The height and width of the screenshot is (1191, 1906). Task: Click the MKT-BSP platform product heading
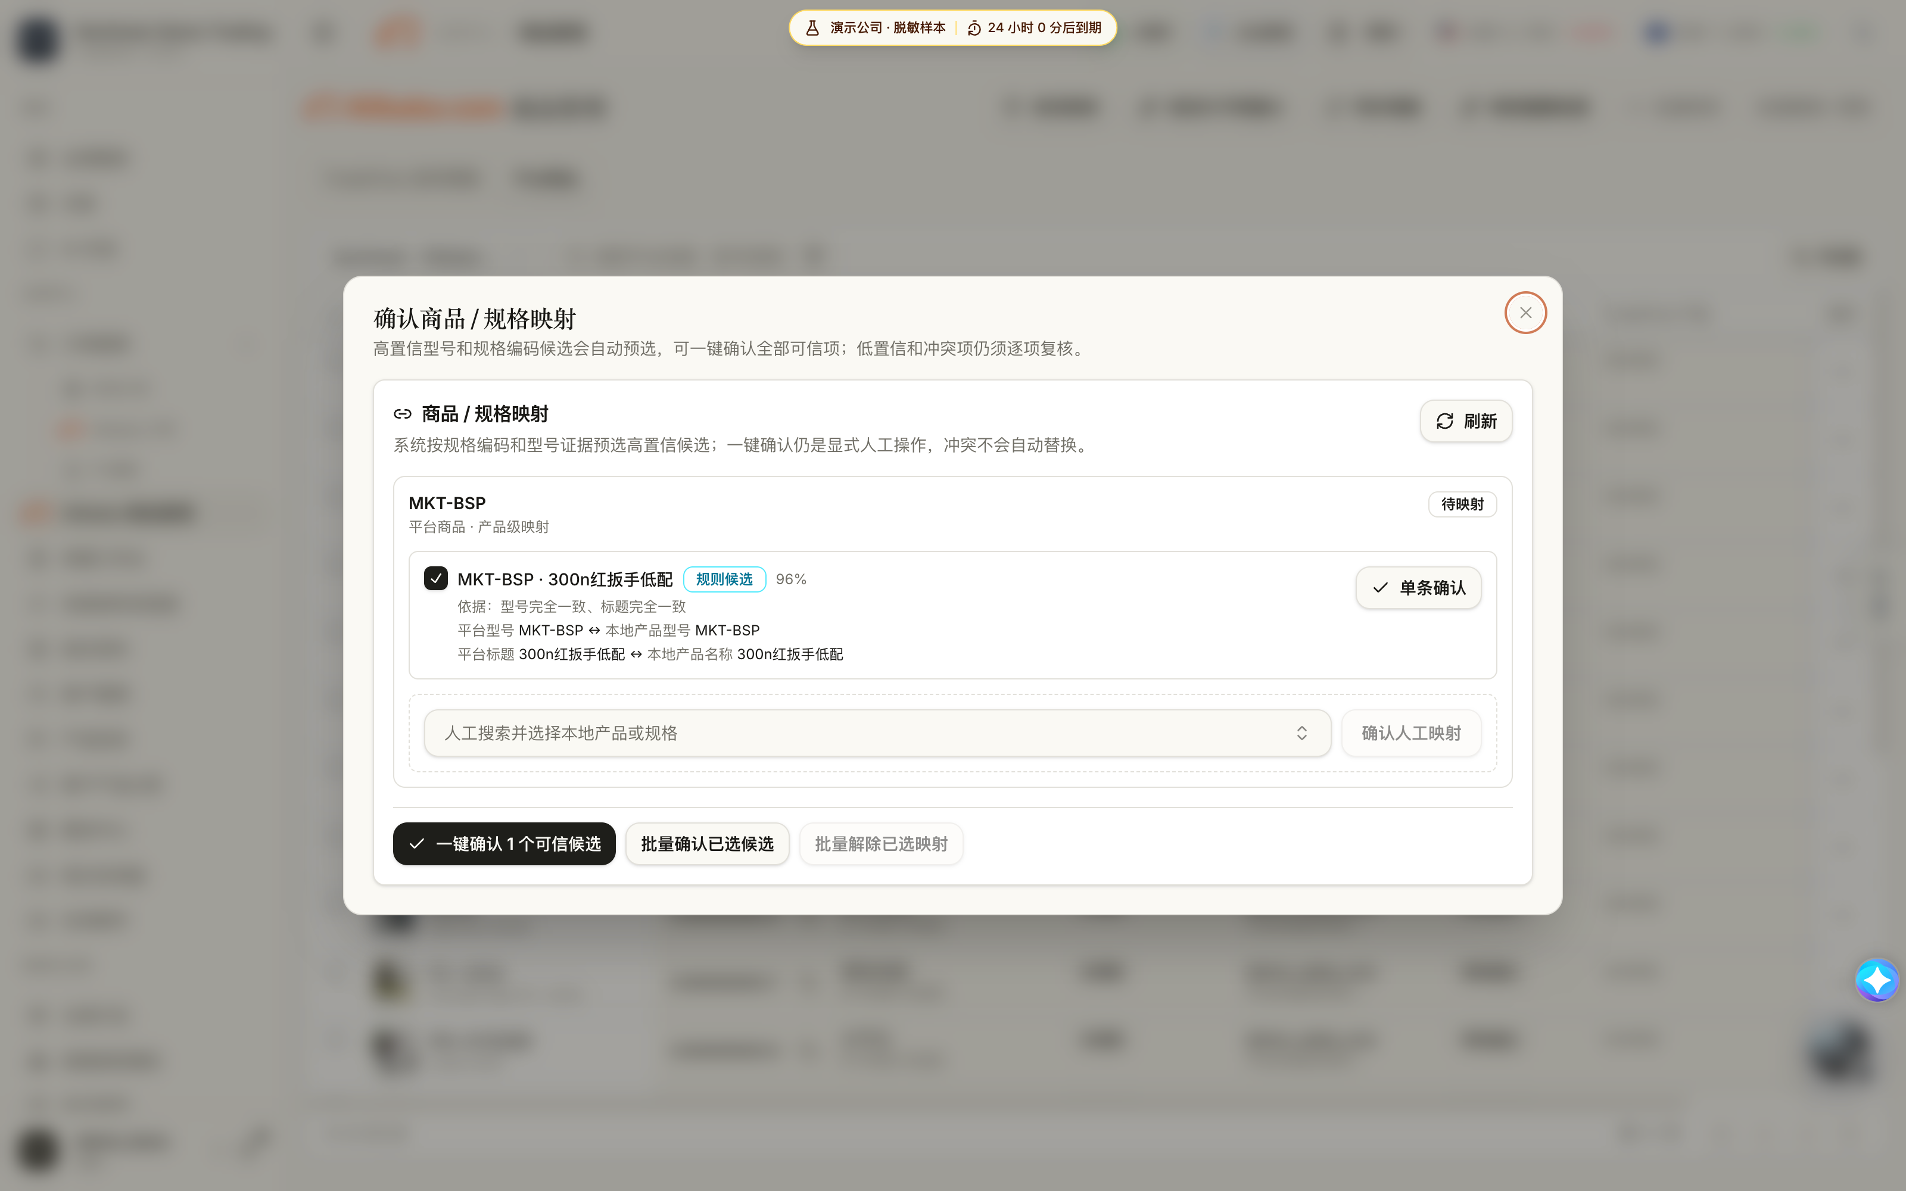pyautogui.click(x=447, y=503)
